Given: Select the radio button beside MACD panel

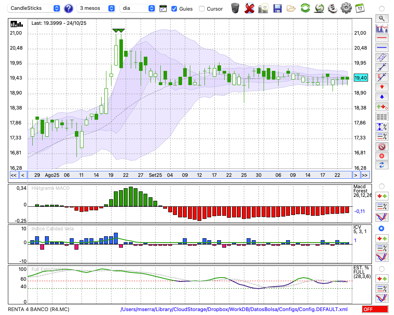Looking at the screenshot, I should click(381, 186).
